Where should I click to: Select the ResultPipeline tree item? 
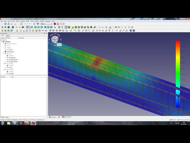10,52
